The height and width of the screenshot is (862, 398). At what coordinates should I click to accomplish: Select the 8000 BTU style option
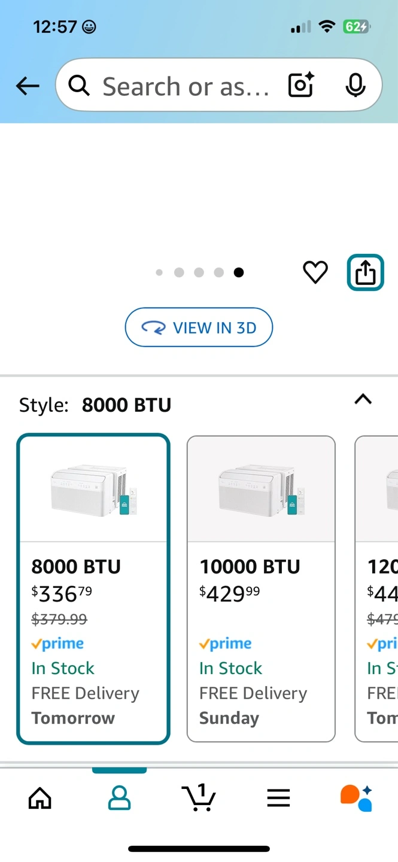[93, 589]
